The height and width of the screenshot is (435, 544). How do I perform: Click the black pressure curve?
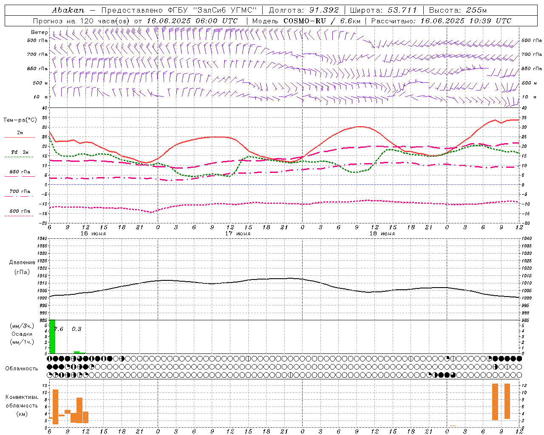pyautogui.click(x=284, y=279)
